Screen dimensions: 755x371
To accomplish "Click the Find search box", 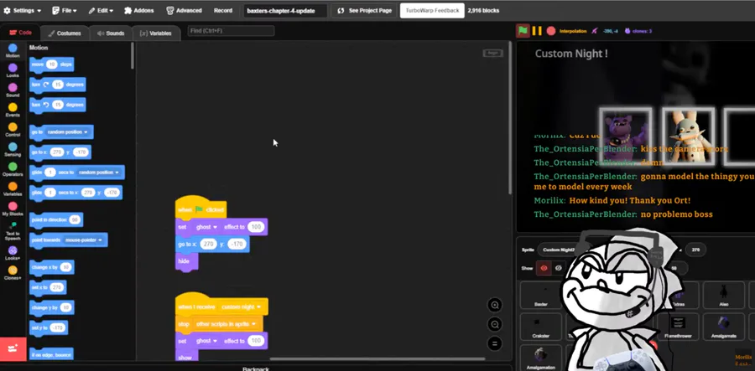I will coord(232,31).
